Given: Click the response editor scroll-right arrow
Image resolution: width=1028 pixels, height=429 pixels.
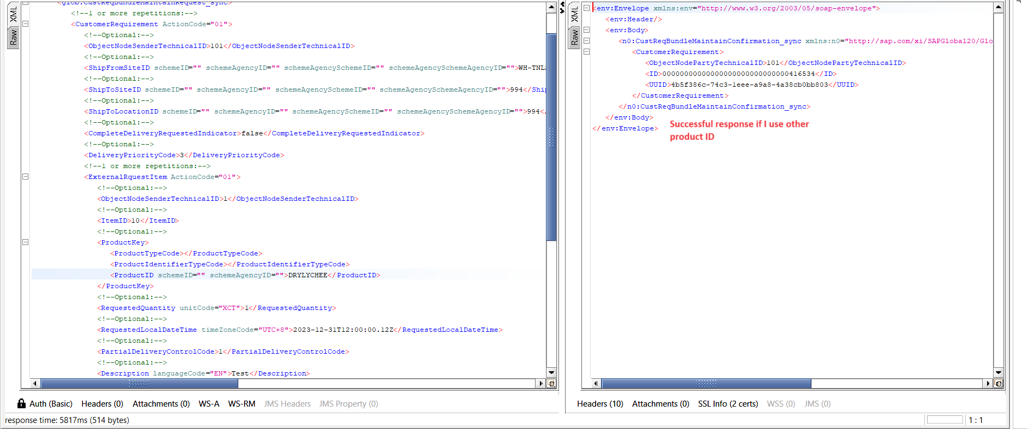Looking at the screenshot, I should (x=988, y=384).
